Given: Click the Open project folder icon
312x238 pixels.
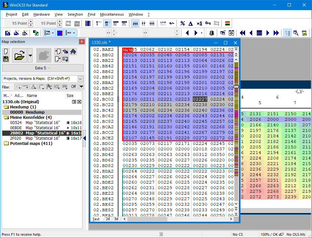Looking at the screenshot, I should click(x=19, y=55).
